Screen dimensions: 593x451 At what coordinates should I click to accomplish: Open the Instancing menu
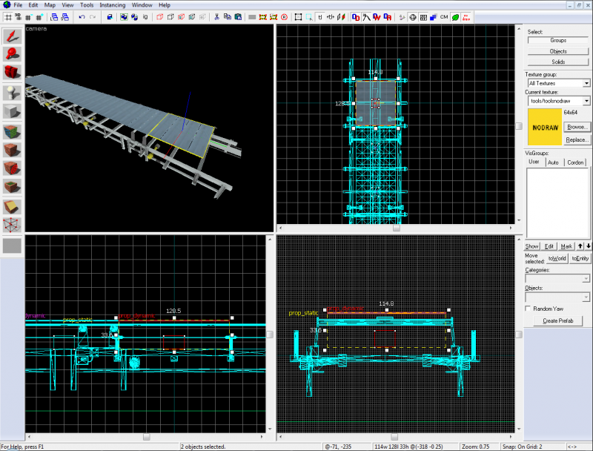pos(112,5)
